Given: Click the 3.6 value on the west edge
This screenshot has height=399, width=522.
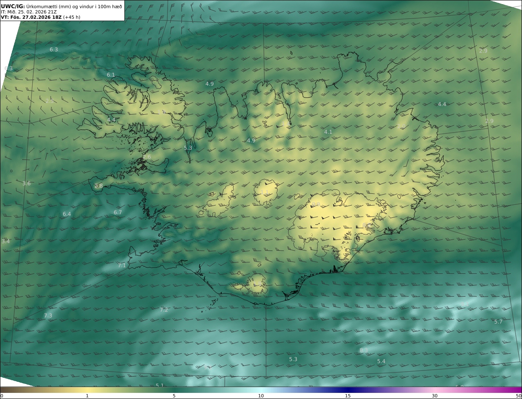Looking at the screenshot, I should (x=27, y=184).
